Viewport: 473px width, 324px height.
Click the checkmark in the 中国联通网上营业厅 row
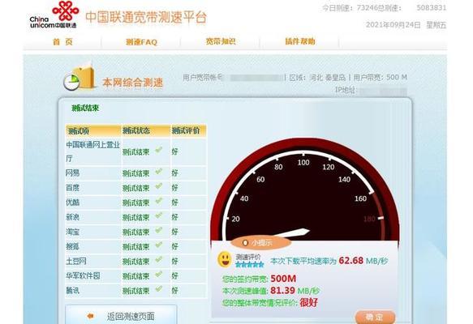pyautogui.click(x=159, y=150)
